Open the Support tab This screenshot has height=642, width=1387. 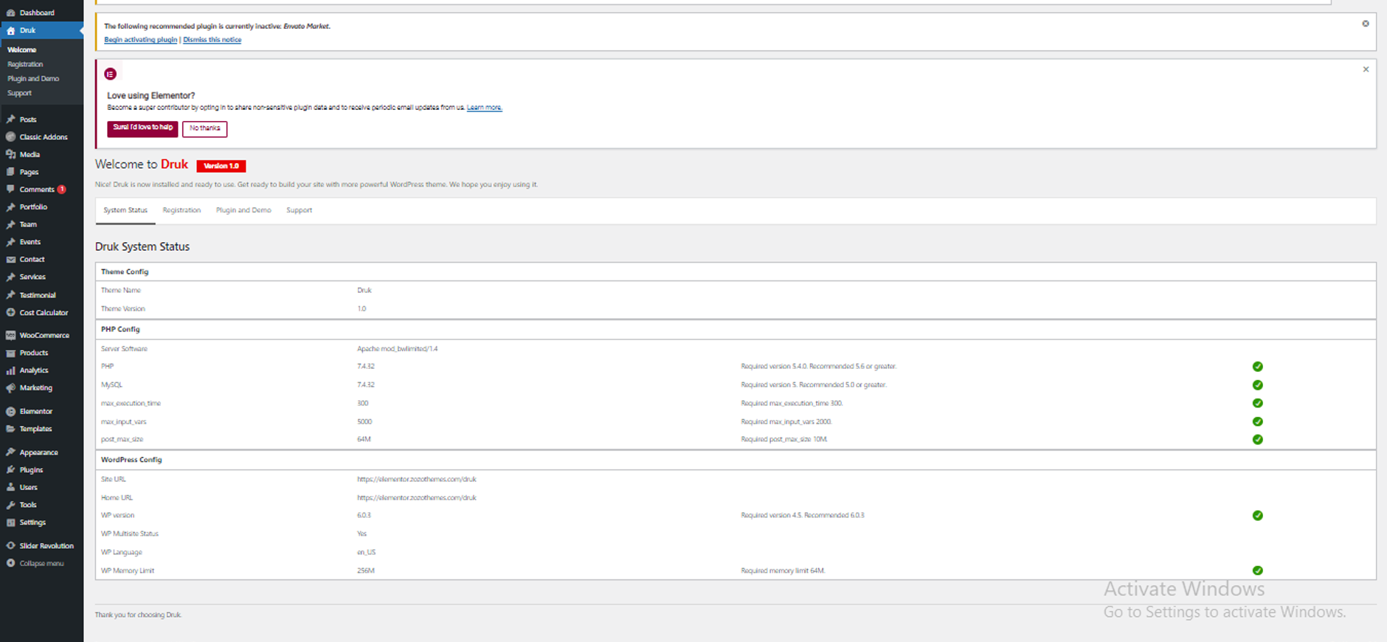point(299,210)
